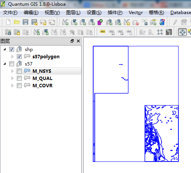
Task: Save the project with the floppy disk icon
Action: click(x=26, y=22)
